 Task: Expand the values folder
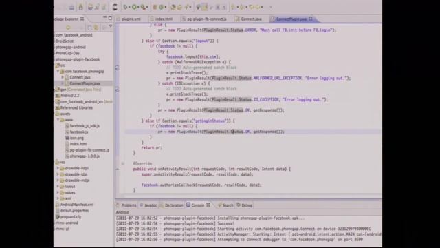(x=58, y=193)
